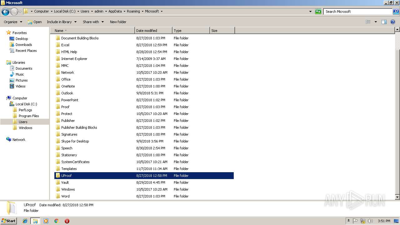Click the Change your view icon
Viewport: 400px width, 225px height.
coord(368,22)
